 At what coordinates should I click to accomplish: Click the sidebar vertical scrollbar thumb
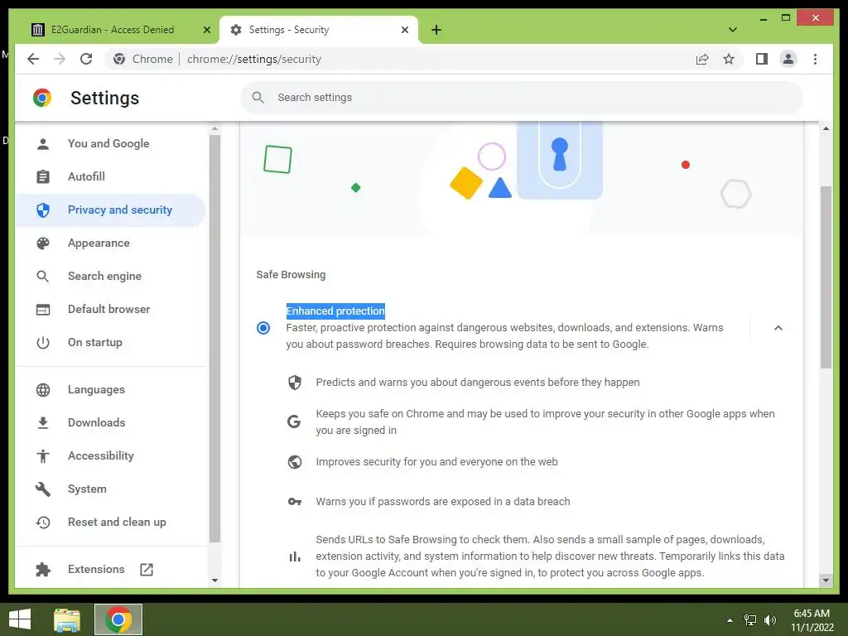tap(214, 339)
